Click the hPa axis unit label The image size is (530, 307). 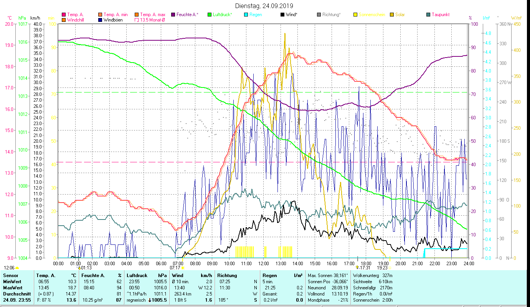click(x=22, y=18)
